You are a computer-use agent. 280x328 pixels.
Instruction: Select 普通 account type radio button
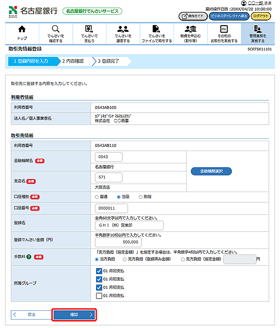[x=97, y=197]
